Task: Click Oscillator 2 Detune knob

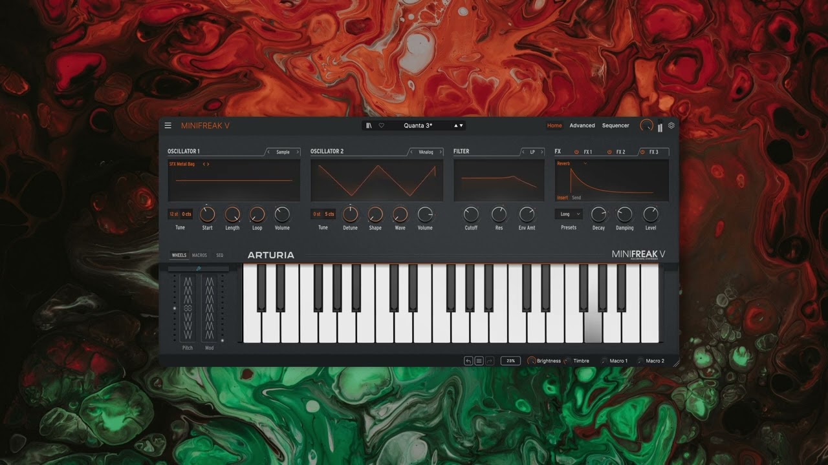Action: click(350, 214)
